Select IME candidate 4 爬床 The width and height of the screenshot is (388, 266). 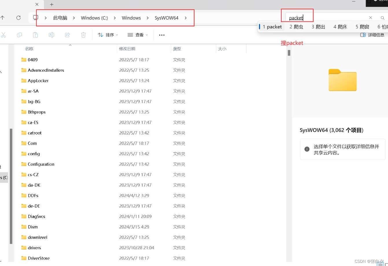(x=340, y=27)
